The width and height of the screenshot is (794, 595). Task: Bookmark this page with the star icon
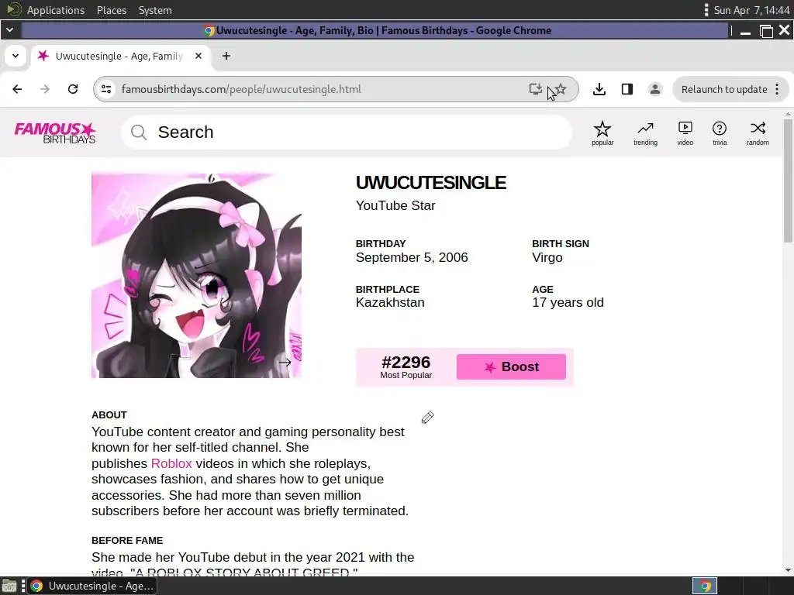(x=561, y=89)
